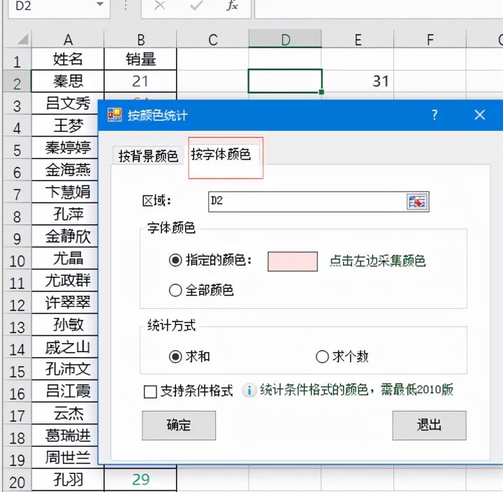Screen dimensions: 503x492
Task: Click cell containing 卞慧娟
Action: (65, 192)
